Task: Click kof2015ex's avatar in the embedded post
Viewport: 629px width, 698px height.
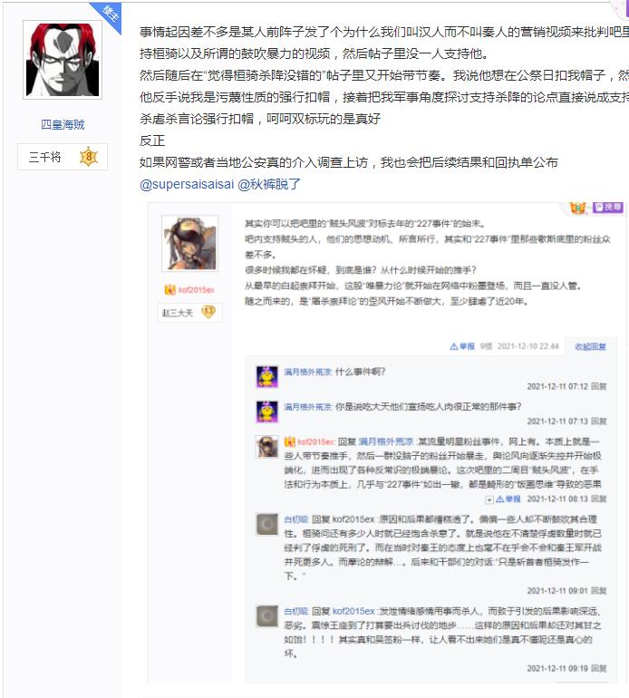Action: 189,244
